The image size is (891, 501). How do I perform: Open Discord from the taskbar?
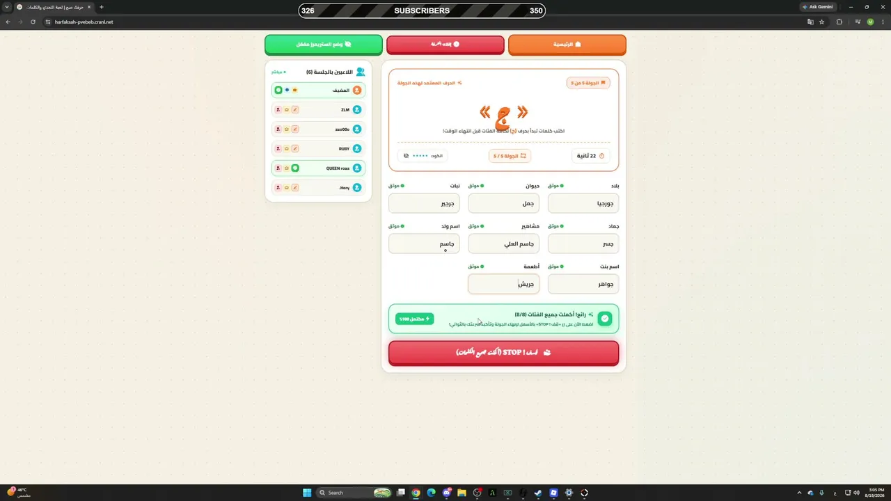446,493
